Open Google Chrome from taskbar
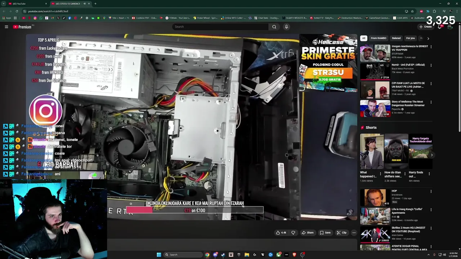Image resolution: width=461 pixels, height=259 pixels. pos(207,255)
